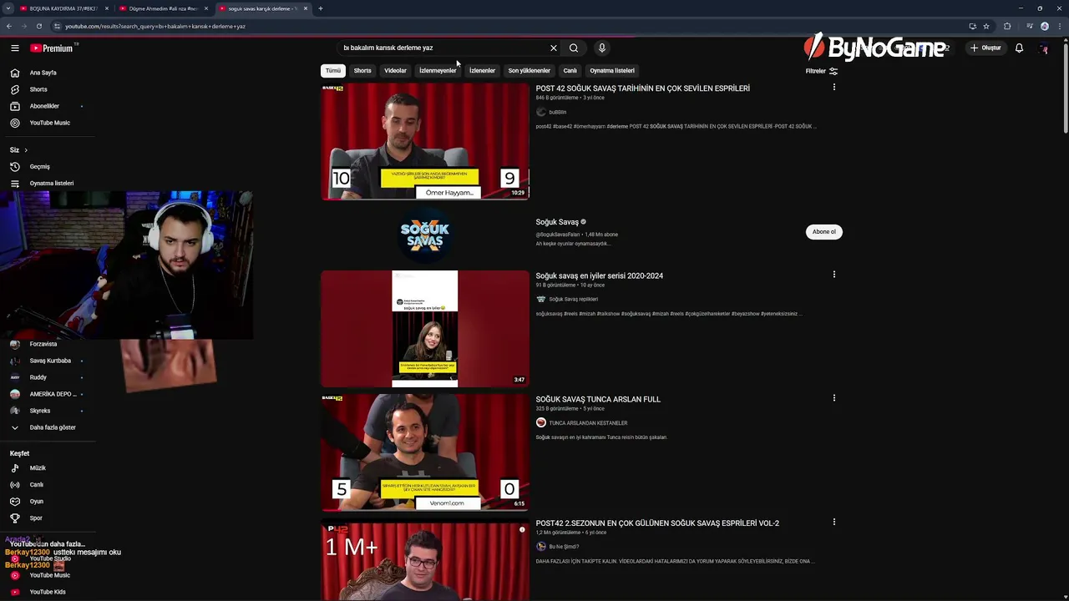Screen dimensions: 1069x601
Task: Click the browser address bar URL
Action: [155, 26]
